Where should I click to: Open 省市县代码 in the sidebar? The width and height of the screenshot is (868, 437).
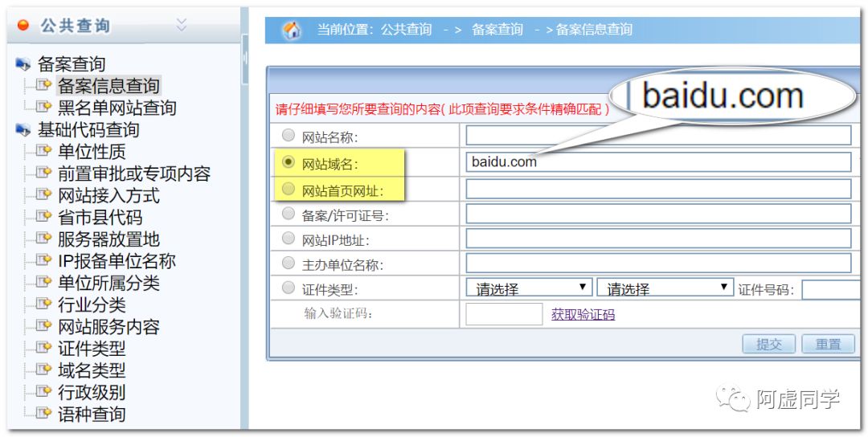[x=100, y=218]
